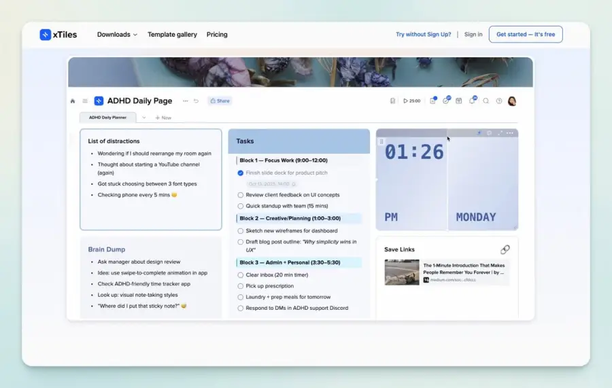The width and height of the screenshot is (612, 388).
Task: Click the Medium icon in the saved link
Action: coord(426,280)
